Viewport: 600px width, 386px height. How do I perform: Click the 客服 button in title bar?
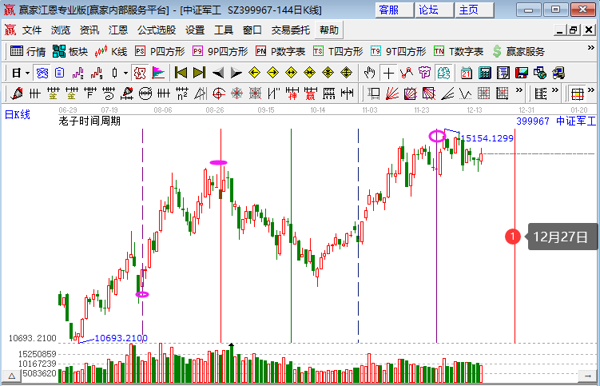click(x=388, y=10)
